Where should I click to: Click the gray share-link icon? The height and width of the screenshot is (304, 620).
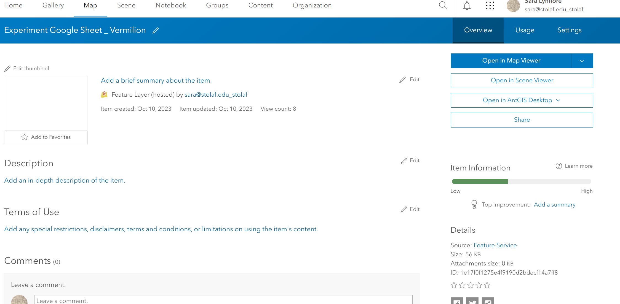point(488,301)
